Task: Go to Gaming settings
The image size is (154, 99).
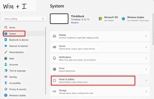Action: (x=13, y=77)
